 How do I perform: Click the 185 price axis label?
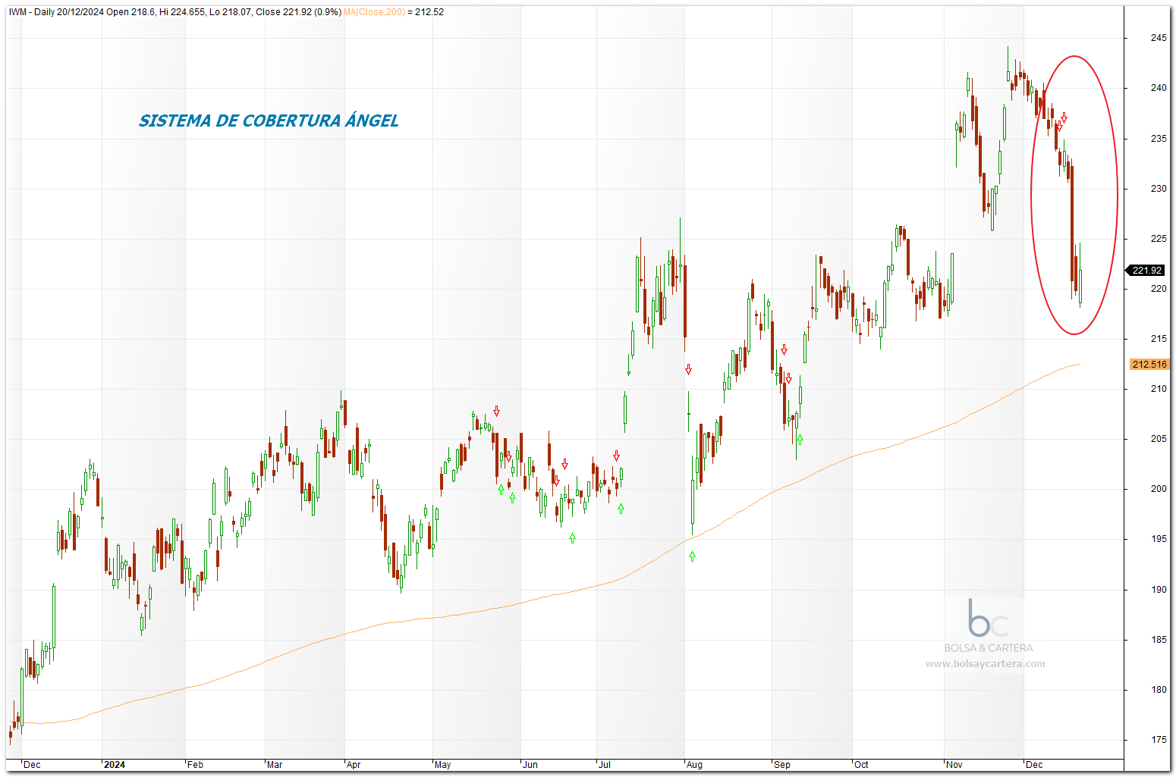point(1159,640)
